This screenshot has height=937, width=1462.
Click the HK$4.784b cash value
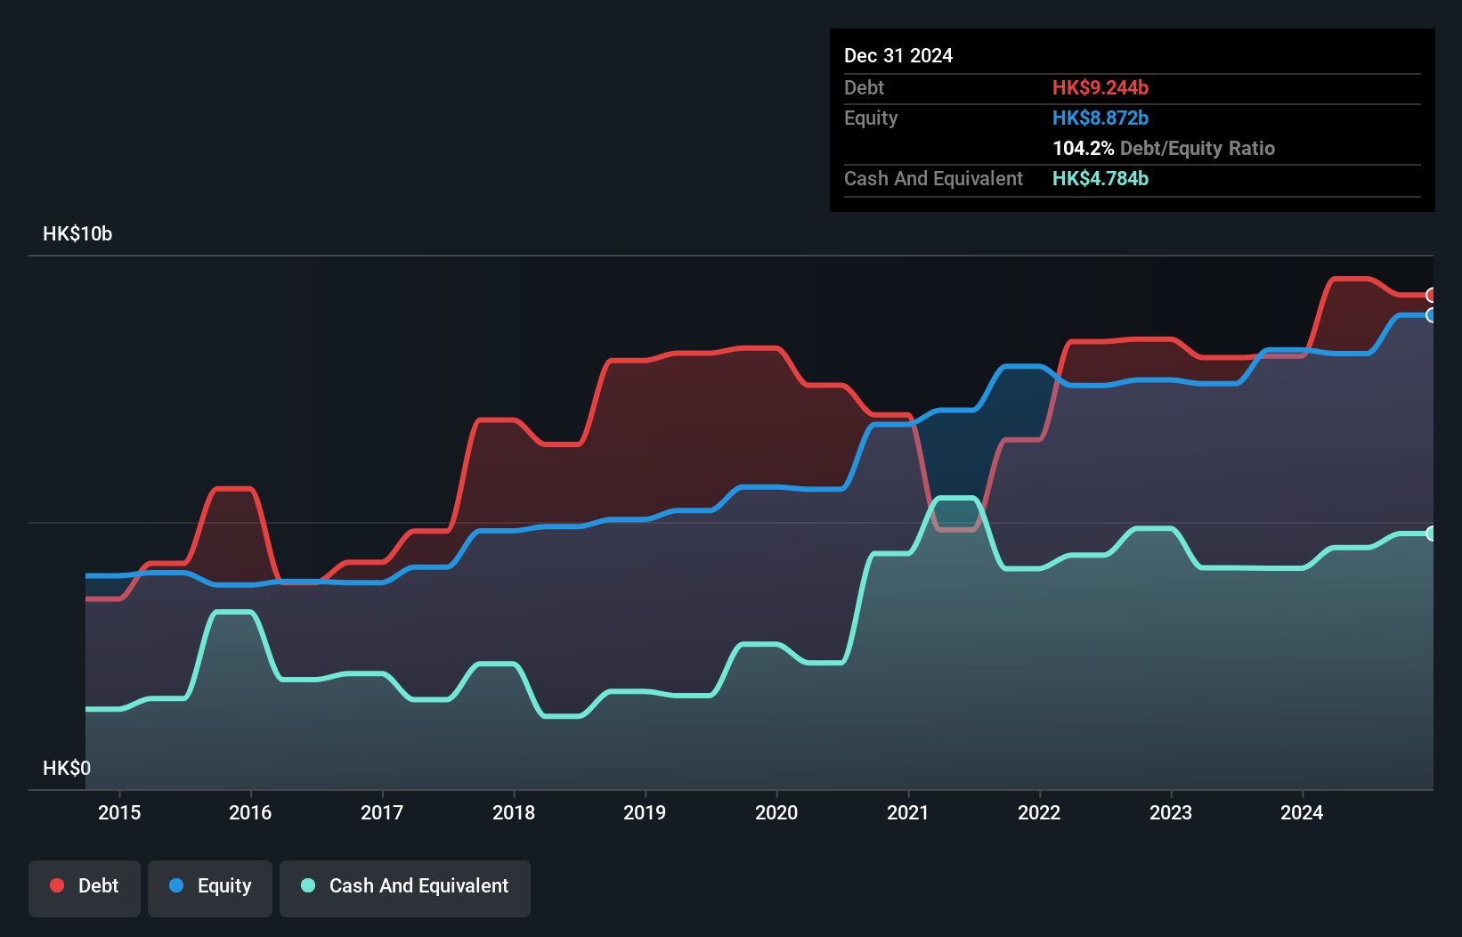click(1101, 178)
